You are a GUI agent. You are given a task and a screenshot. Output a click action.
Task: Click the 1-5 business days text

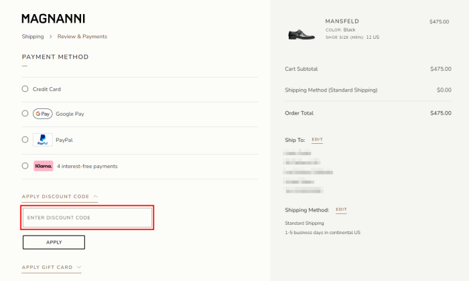click(322, 232)
